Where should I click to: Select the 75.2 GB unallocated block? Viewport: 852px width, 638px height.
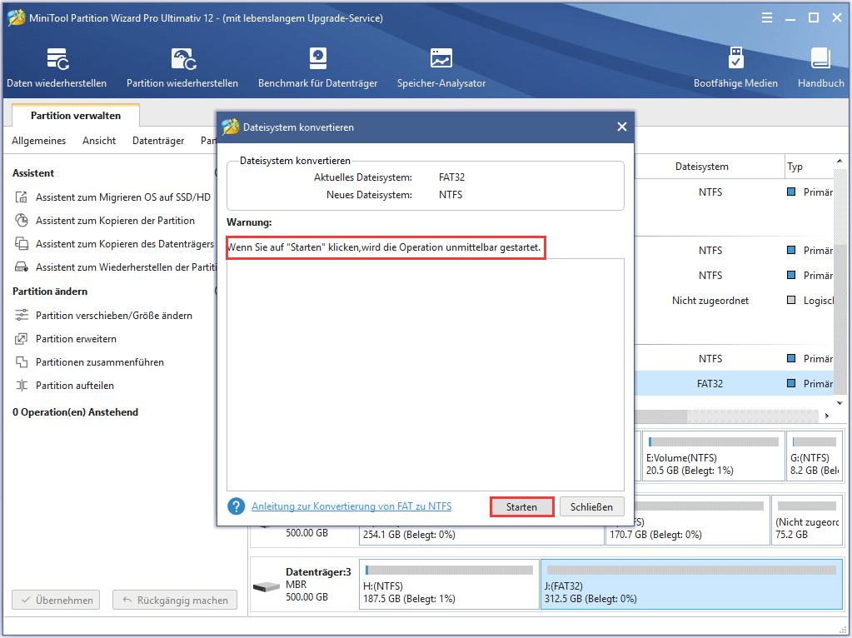(807, 520)
